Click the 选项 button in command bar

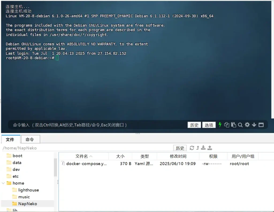click(x=209, y=125)
